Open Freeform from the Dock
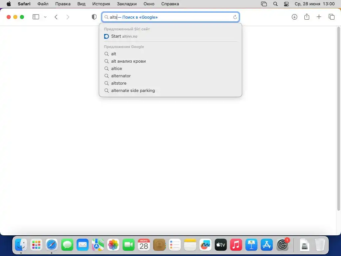 [x=205, y=245]
